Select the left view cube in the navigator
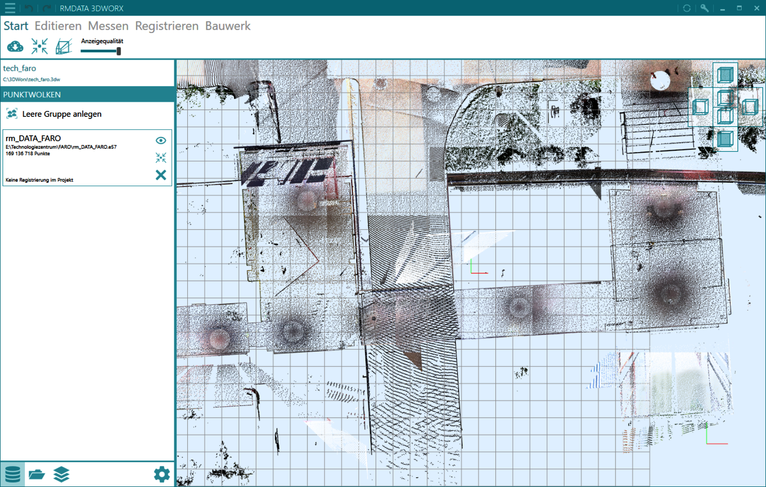 pos(700,107)
